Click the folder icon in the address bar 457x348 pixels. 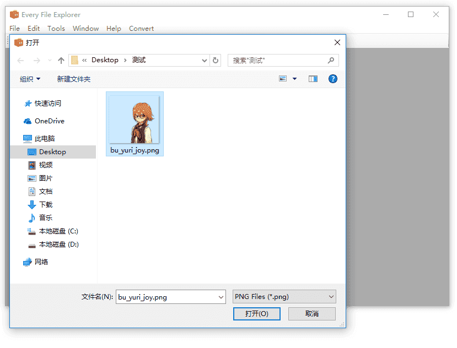click(x=74, y=60)
